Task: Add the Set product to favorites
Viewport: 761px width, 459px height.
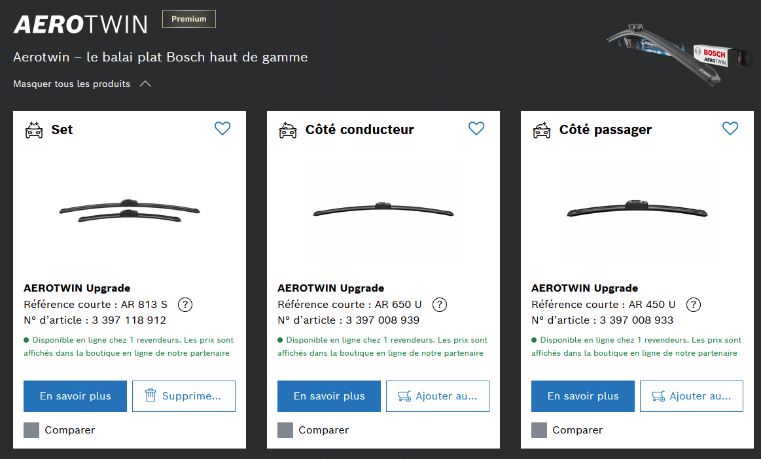Action: 222,129
